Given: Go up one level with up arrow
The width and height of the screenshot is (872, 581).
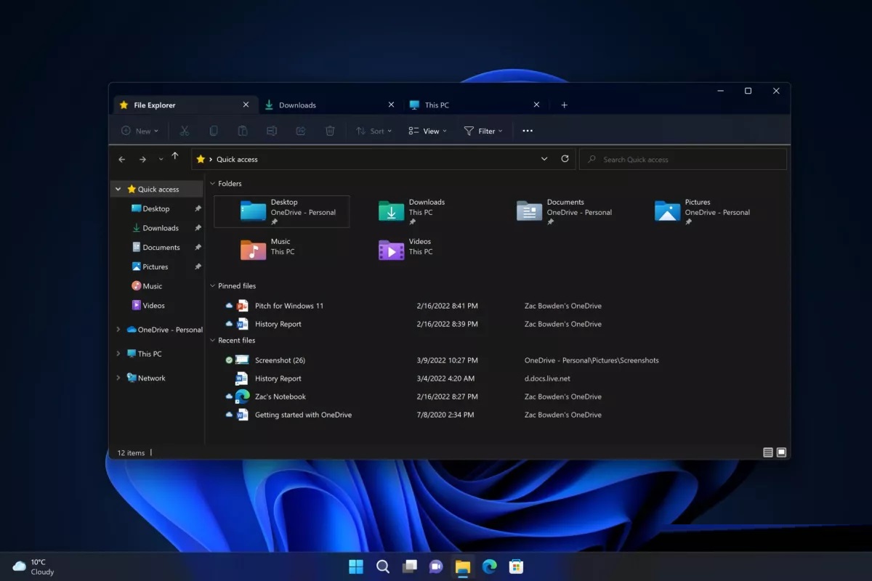Looking at the screenshot, I should click(x=175, y=156).
